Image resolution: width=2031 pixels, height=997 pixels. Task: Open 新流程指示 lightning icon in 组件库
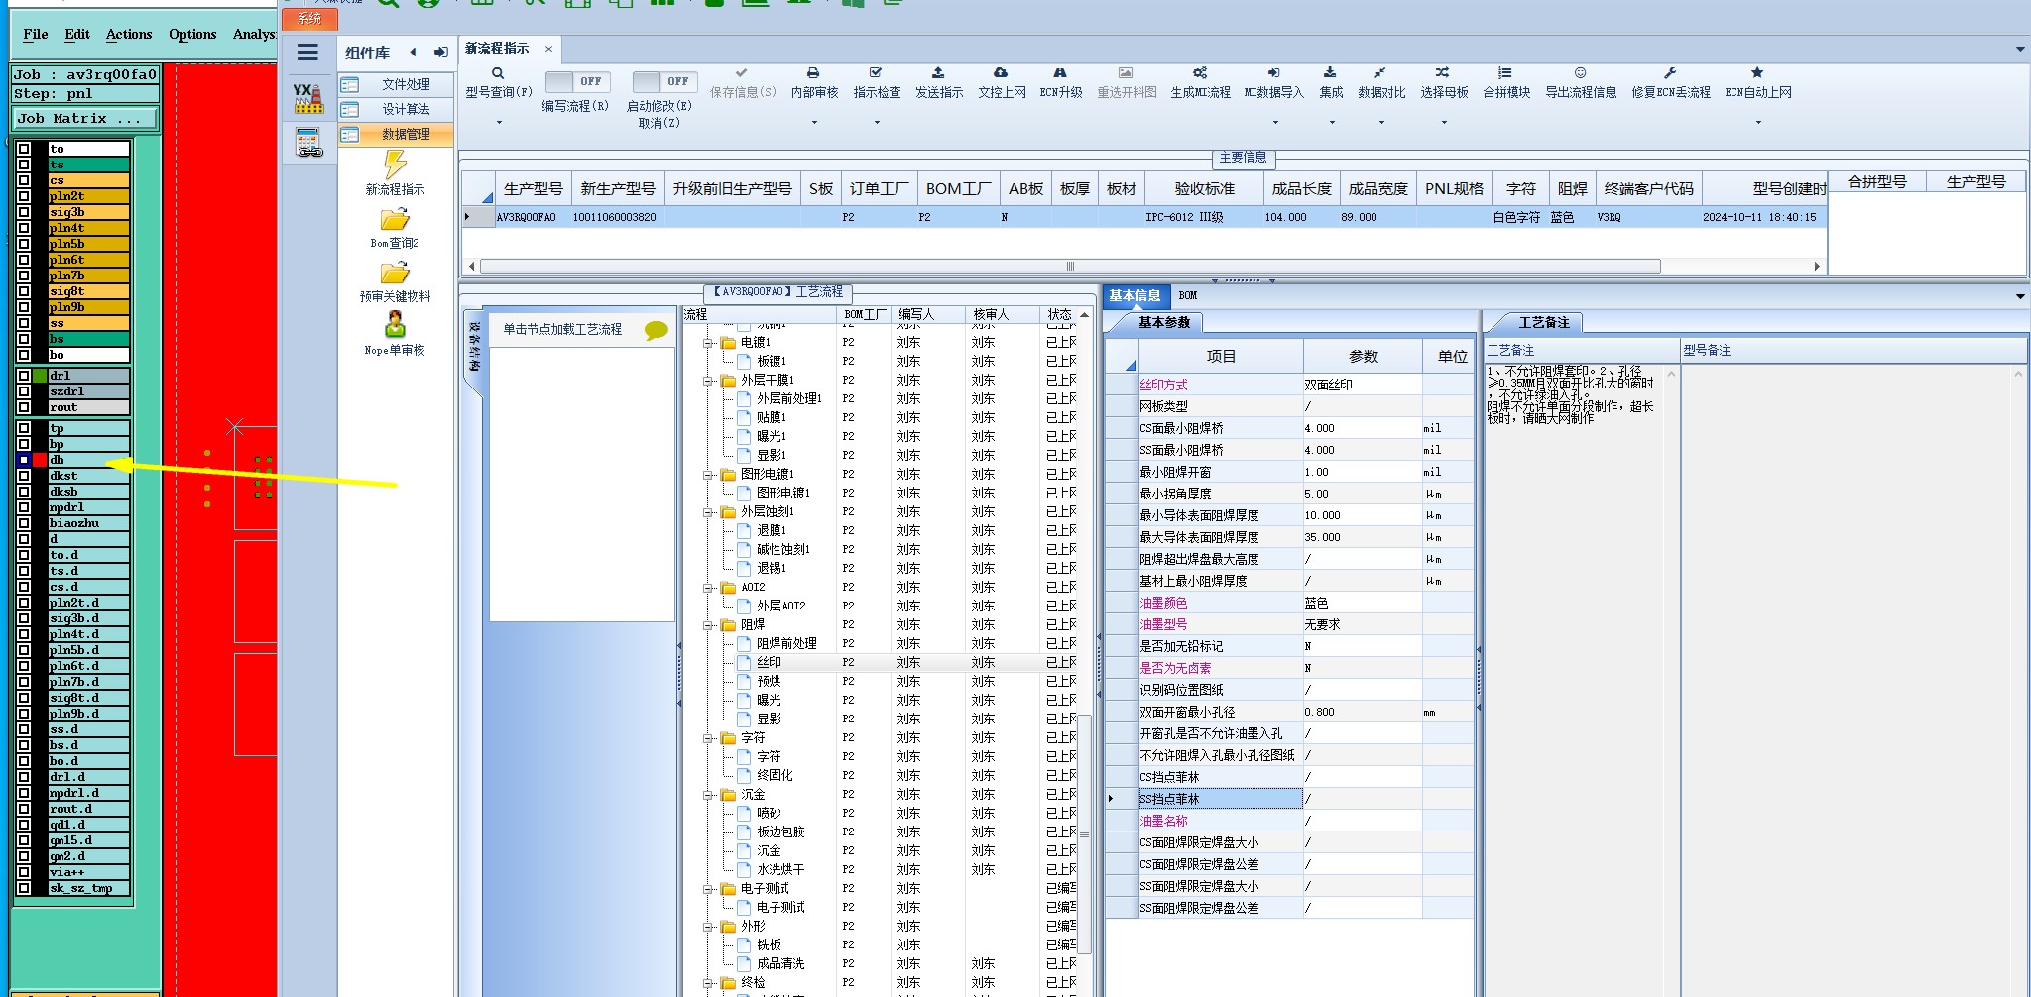[395, 165]
